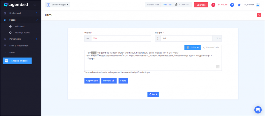Click the Add Feed plus icon
The width and height of the screenshot is (265, 116).
coord(10,26)
